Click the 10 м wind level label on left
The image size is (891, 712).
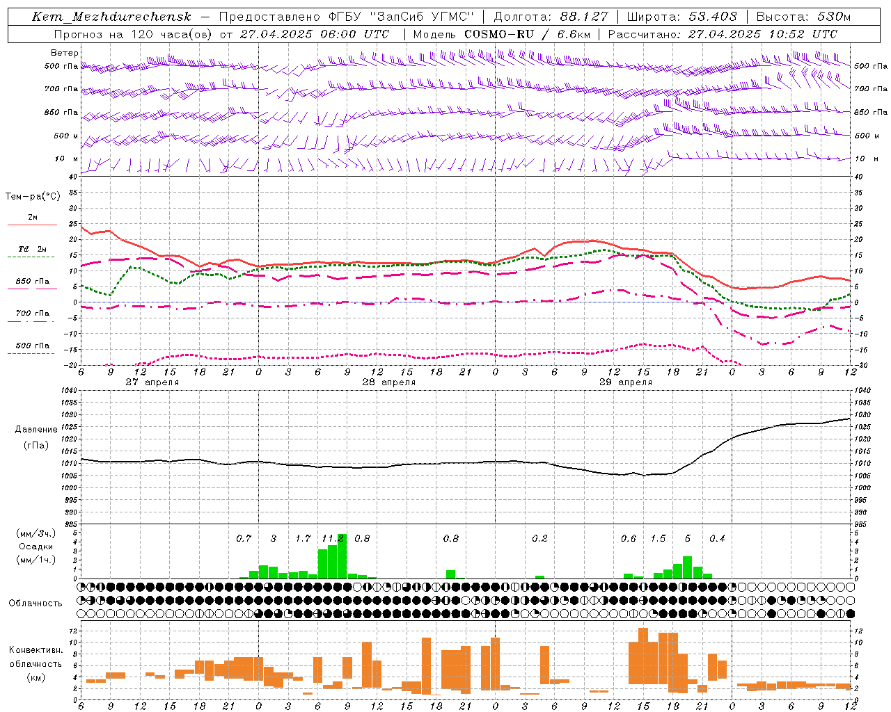tap(67, 159)
